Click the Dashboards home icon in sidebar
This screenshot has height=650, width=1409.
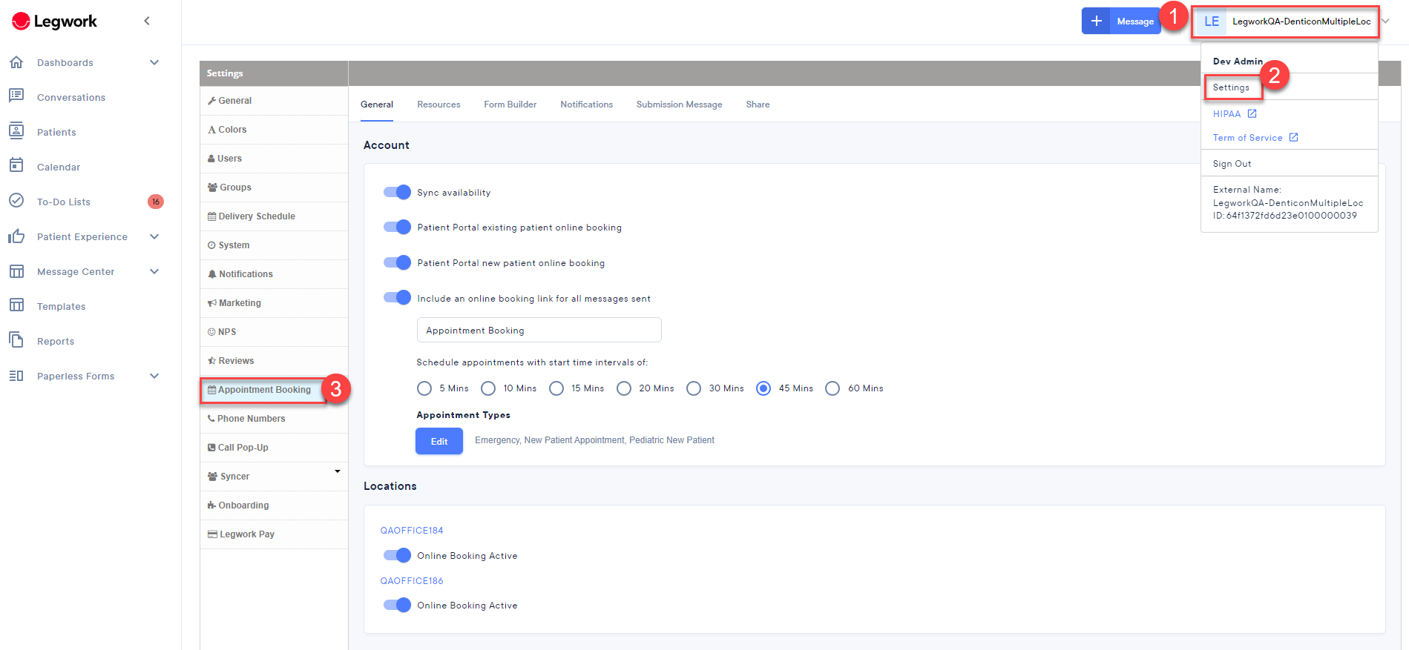(16, 62)
